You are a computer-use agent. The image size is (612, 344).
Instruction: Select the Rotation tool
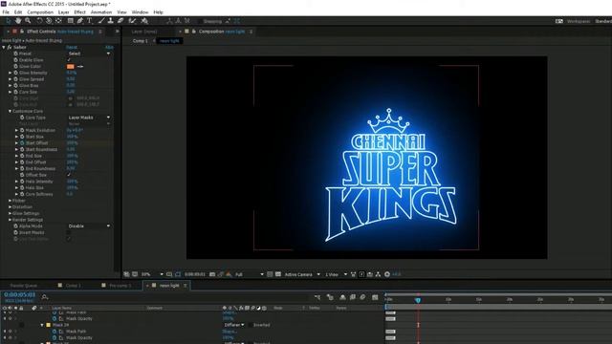point(39,21)
